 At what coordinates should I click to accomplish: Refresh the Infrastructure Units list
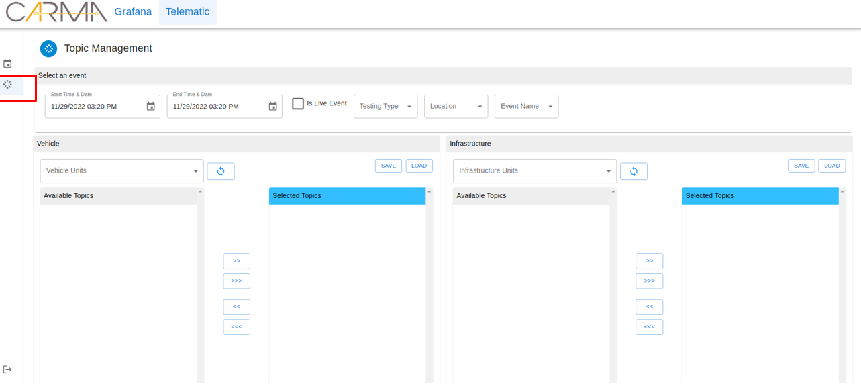coord(634,171)
